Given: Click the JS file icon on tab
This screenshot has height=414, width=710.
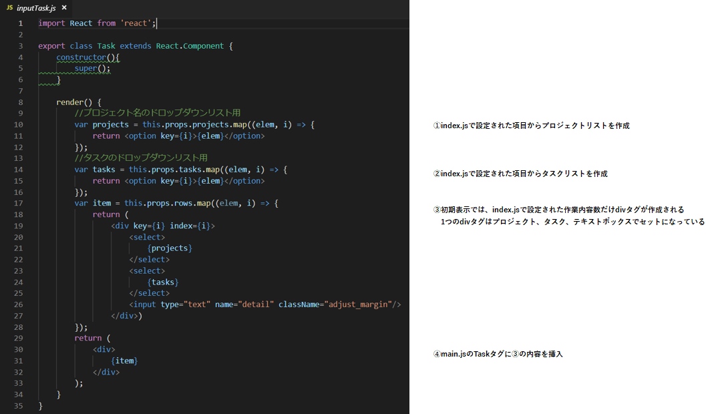Looking at the screenshot, I should coord(9,8).
